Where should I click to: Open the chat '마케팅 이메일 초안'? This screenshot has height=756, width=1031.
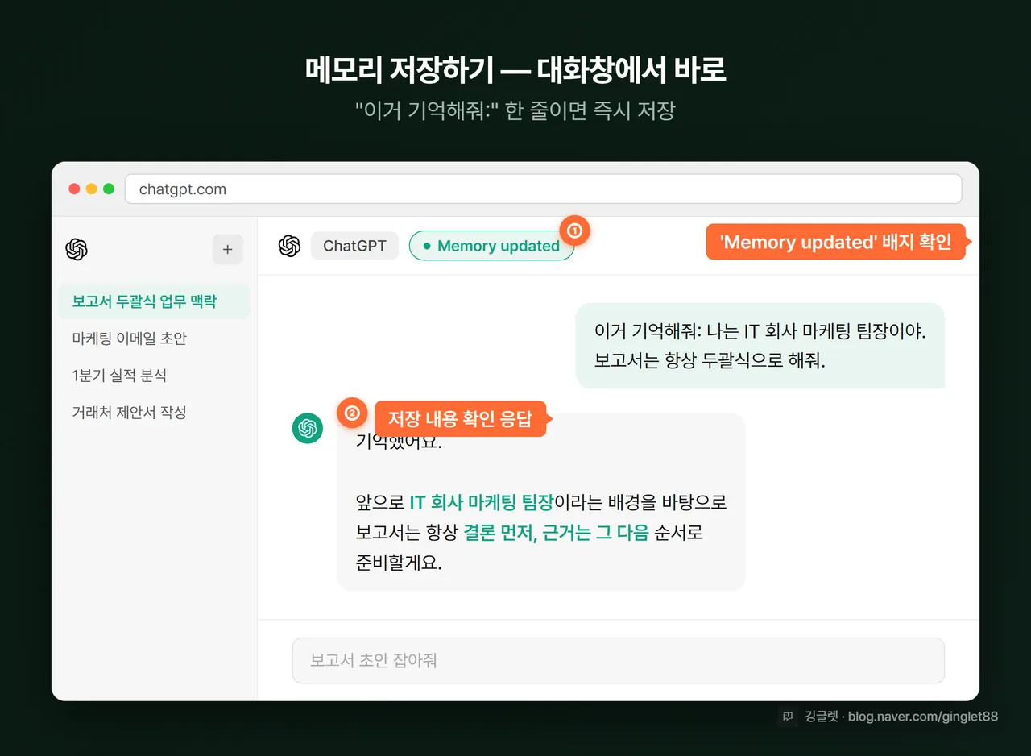click(x=154, y=339)
